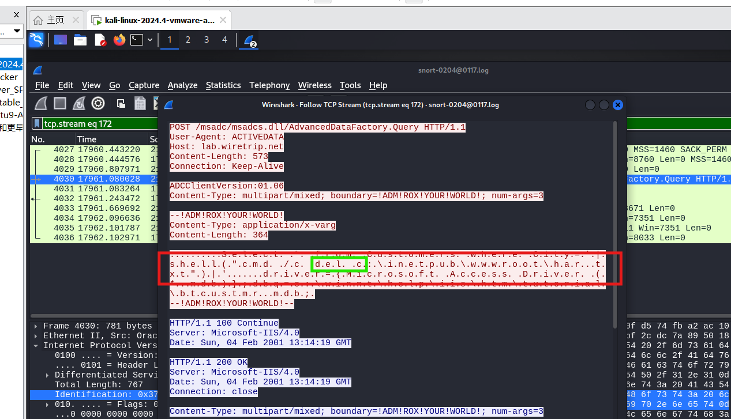The image size is (731, 419).
Task: Select packet row 4033
Action: point(94,208)
